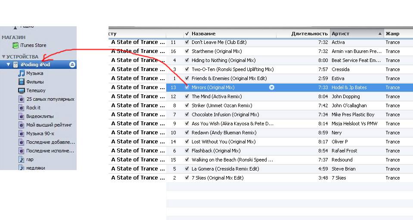This screenshot has width=413, height=220.
Task: Uncheck Striker (Ummet Ozcan Remix)
Action: (187, 105)
